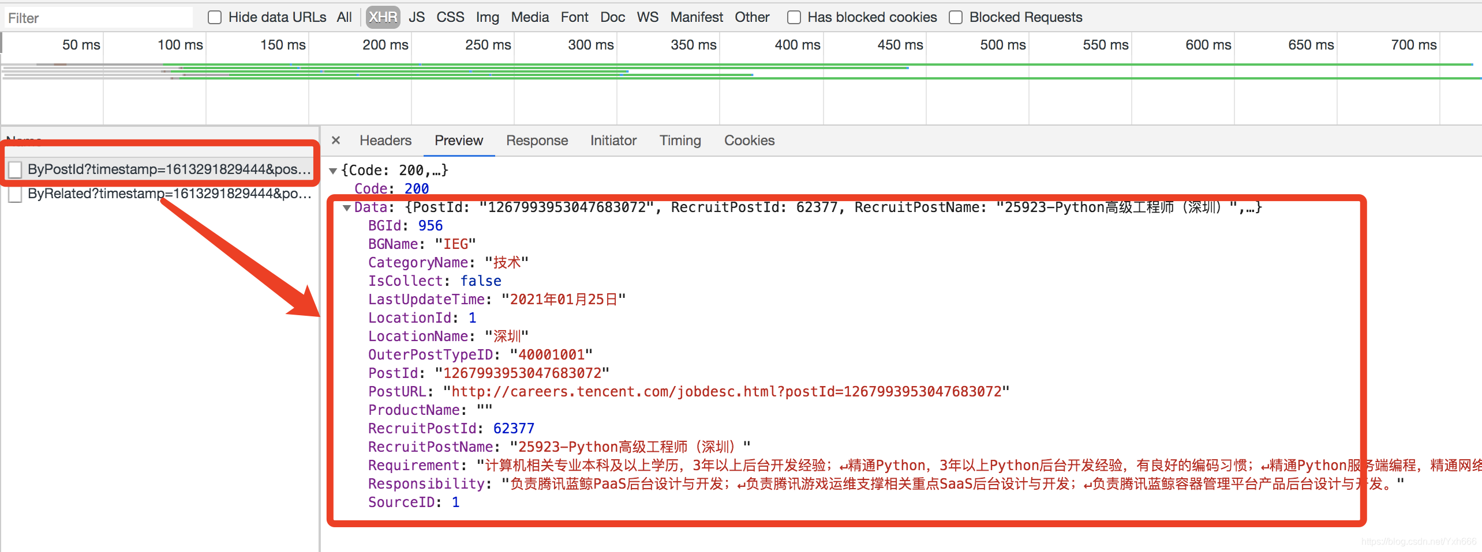Click the Responsibility property line
This screenshot has width=1482, height=552.
(x=886, y=483)
